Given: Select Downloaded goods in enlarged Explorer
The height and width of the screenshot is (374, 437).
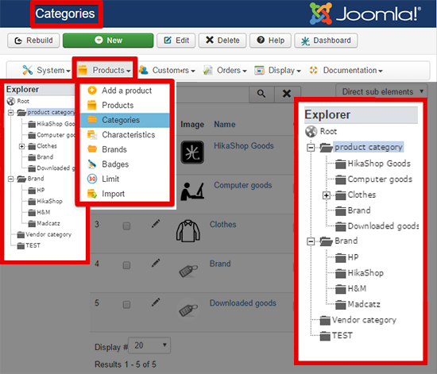Looking at the screenshot, I should pyautogui.click(x=383, y=226).
